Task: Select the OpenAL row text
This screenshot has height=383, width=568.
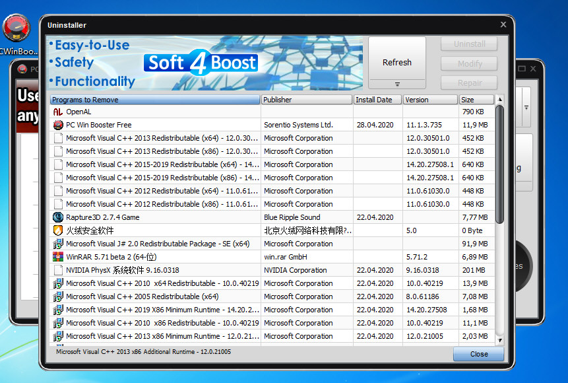Action: click(79, 112)
